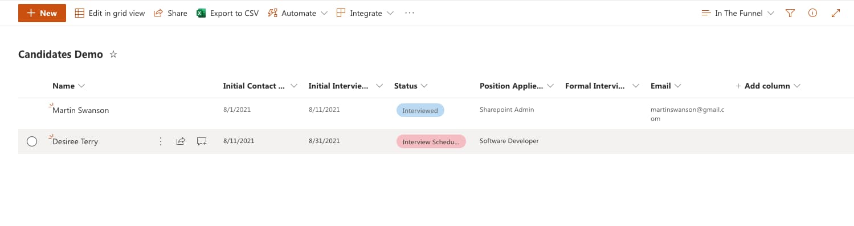Image resolution: width=854 pixels, height=226 pixels.
Task: Open Status column header menu
Action: pyautogui.click(x=411, y=86)
